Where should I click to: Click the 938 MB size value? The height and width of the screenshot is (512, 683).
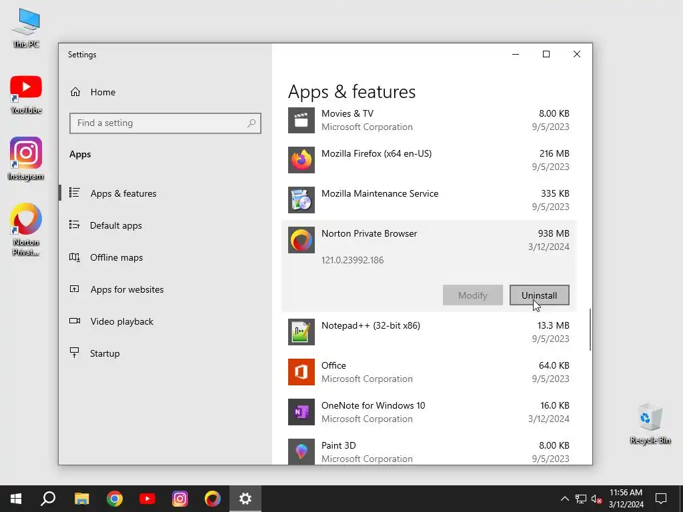tap(553, 233)
